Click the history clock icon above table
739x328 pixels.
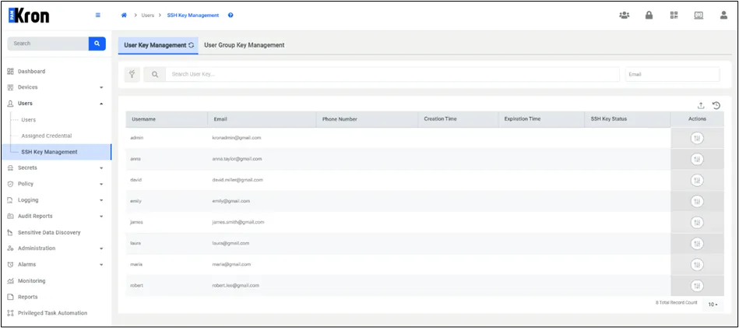point(716,105)
